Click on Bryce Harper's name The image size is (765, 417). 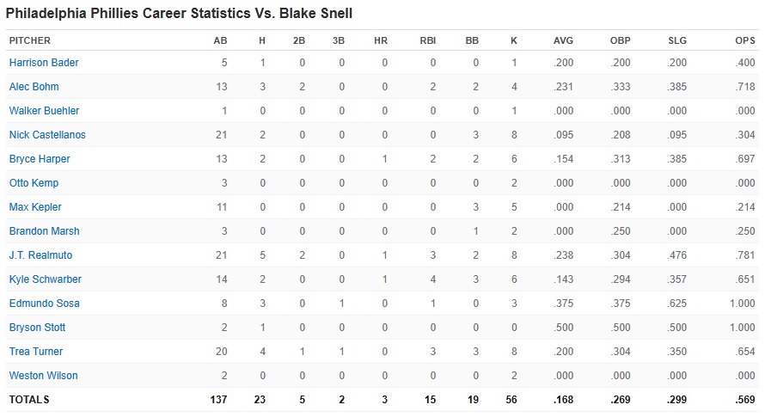coord(40,159)
